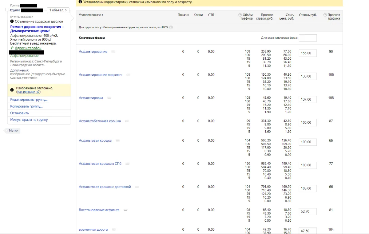The image size is (369, 234).
Task: Open options dots after Асфальтовая крошка keyword
Action: point(118,141)
